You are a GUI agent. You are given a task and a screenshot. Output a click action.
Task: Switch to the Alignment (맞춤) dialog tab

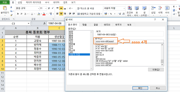(84, 25)
